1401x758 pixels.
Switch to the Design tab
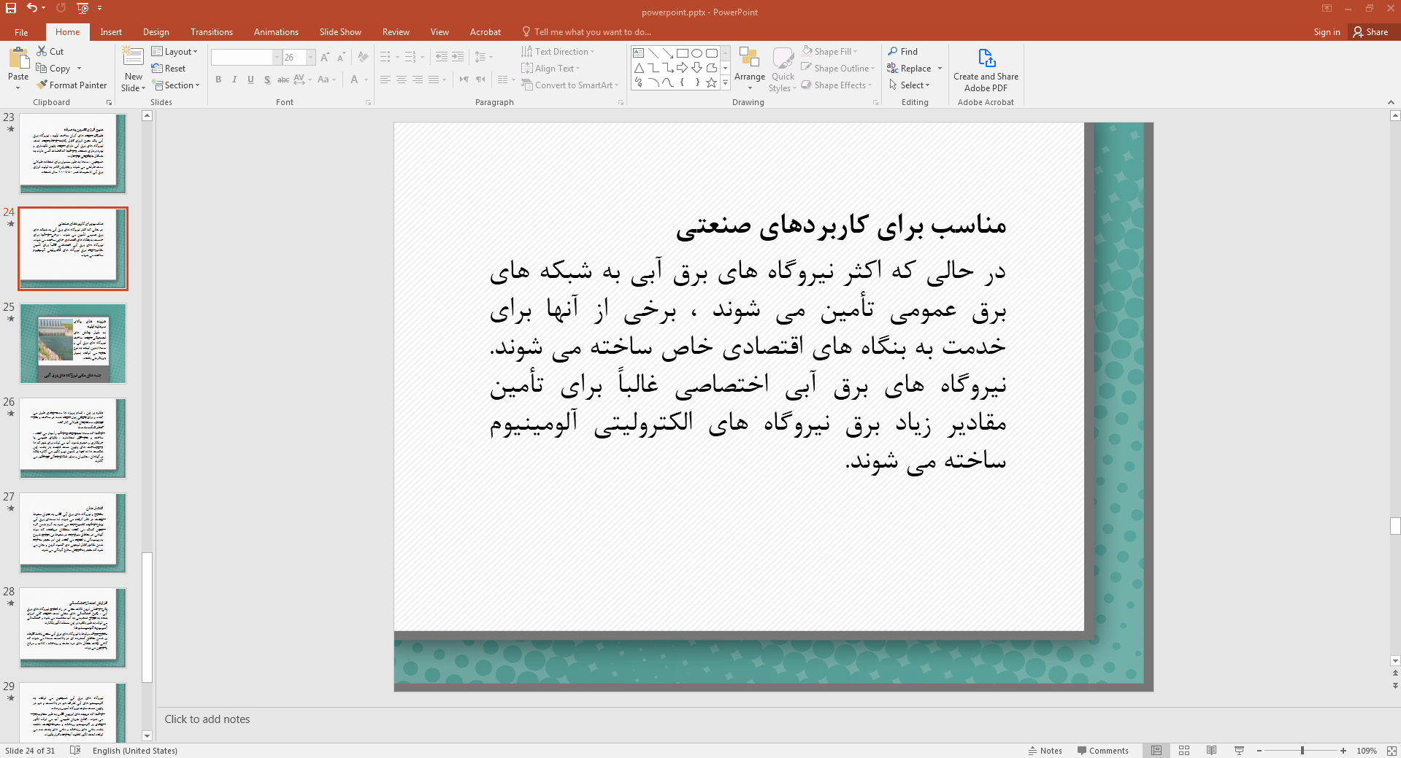[156, 32]
